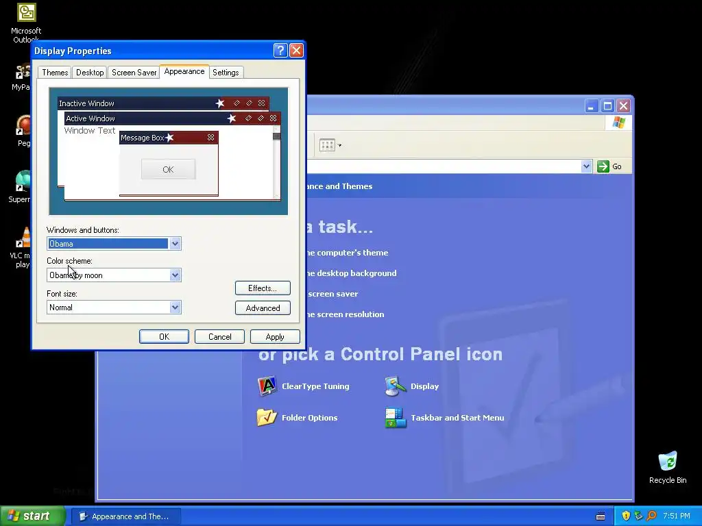Viewport: 702px width, 526px height.
Task: Open the Microsoft Outlook desktop icon
Action: pyautogui.click(x=26, y=22)
